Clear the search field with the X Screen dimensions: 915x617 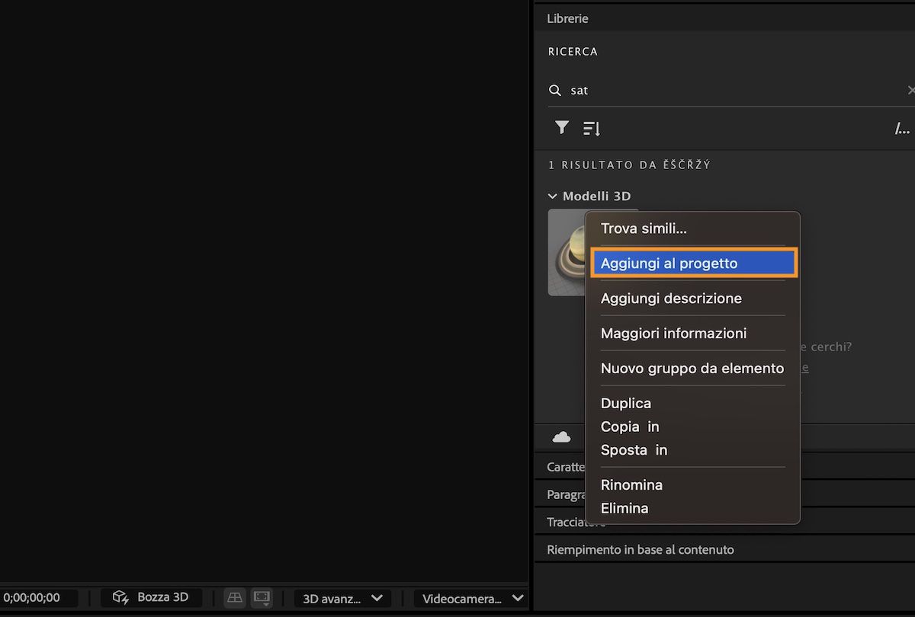coord(910,91)
